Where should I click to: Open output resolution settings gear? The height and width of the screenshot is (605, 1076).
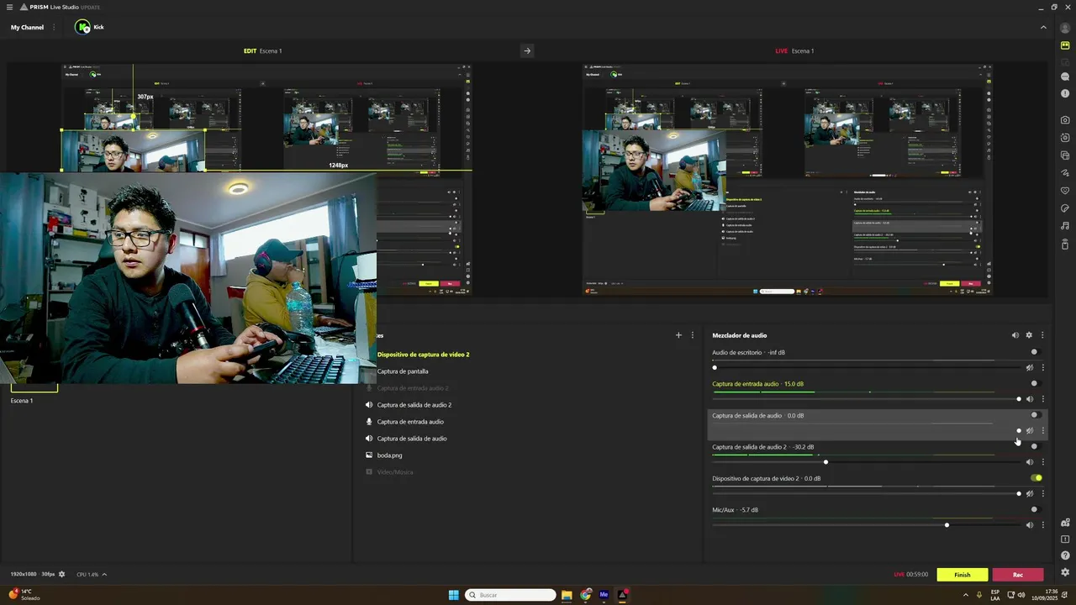click(61, 575)
